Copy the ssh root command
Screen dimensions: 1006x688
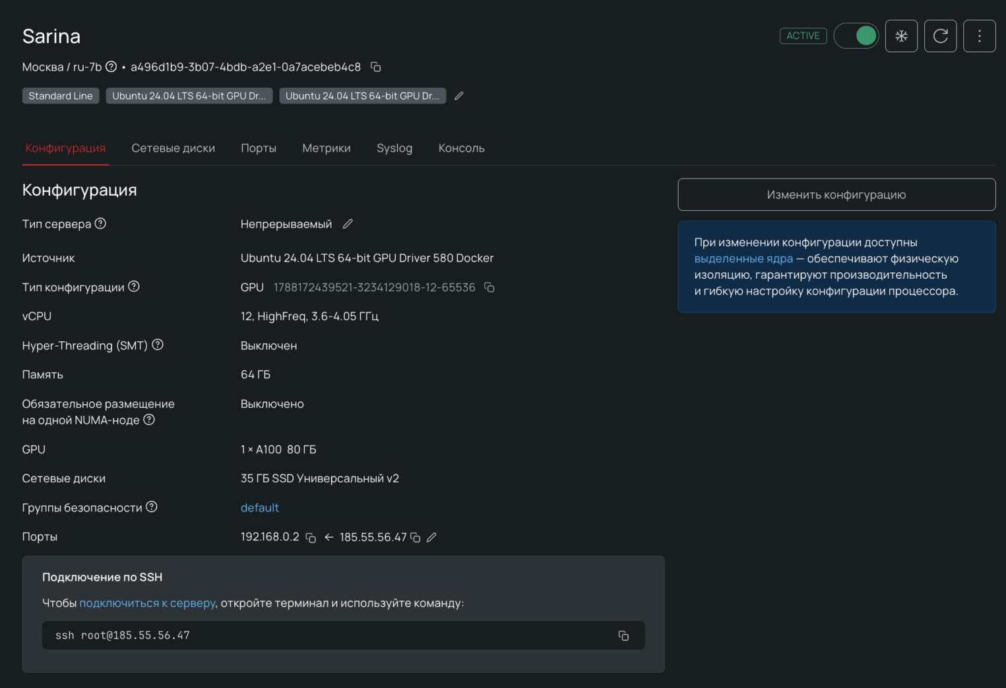pos(623,636)
